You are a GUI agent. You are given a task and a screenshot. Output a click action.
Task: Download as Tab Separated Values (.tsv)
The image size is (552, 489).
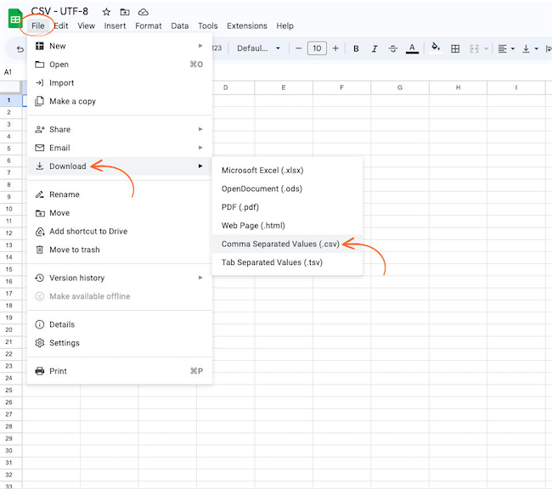tap(287, 262)
